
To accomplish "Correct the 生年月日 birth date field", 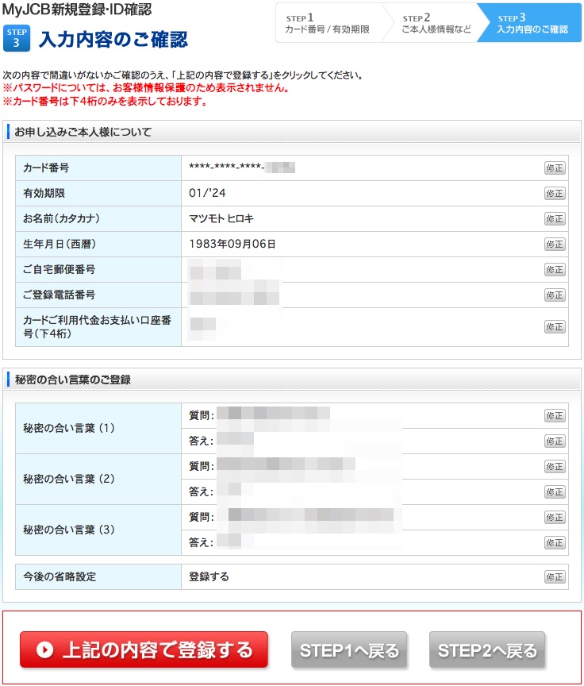I will tap(555, 244).
